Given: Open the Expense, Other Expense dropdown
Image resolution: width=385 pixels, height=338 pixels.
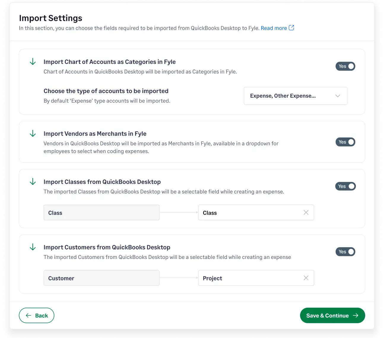Looking at the screenshot, I should (295, 96).
